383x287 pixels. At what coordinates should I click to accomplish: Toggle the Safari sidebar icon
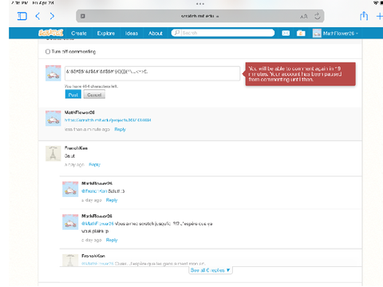[x=22, y=16]
